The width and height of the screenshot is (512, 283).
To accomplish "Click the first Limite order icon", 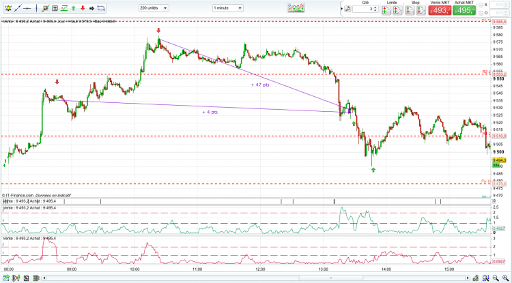I will [x=386, y=10].
